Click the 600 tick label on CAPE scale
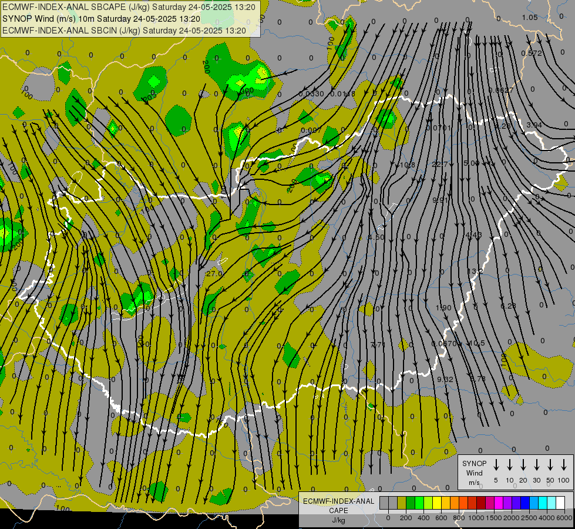 coord(441,518)
